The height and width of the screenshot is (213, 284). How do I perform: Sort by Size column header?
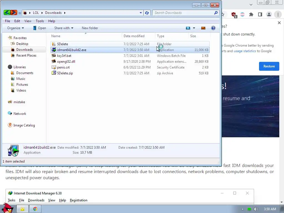pos(193,36)
